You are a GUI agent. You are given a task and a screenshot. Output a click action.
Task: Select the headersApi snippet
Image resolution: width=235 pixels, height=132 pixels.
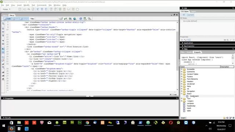(x=191, y=106)
